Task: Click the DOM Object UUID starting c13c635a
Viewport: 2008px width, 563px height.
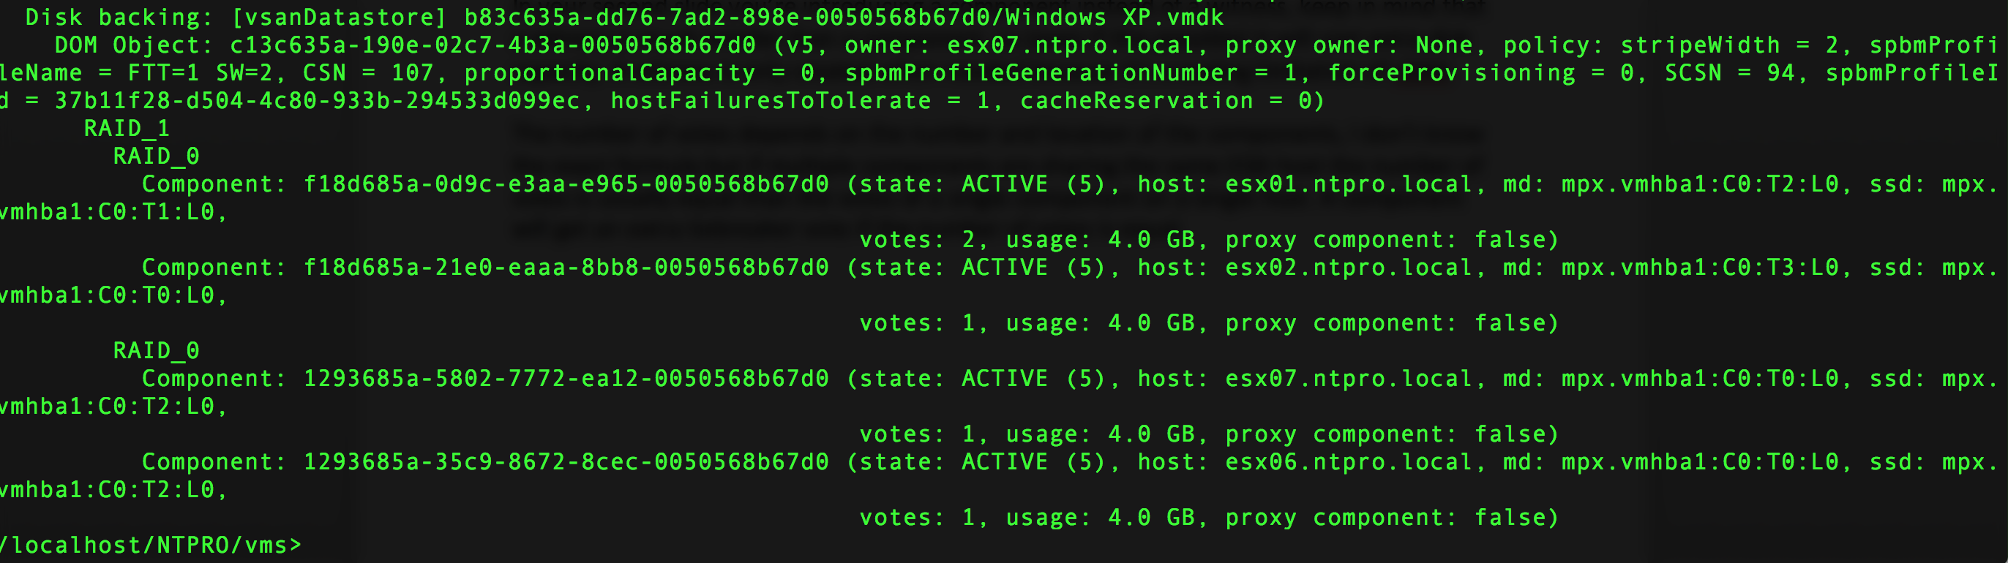Action: tap(492, 45)
